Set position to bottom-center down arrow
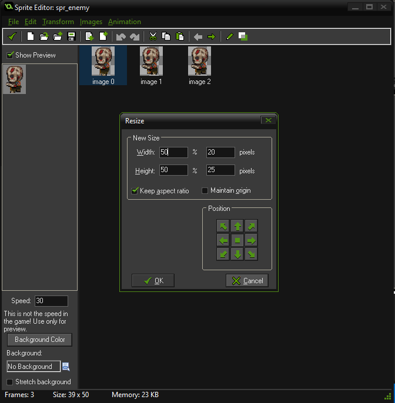The width and height of the screenshot is (395, 403). 237,254
